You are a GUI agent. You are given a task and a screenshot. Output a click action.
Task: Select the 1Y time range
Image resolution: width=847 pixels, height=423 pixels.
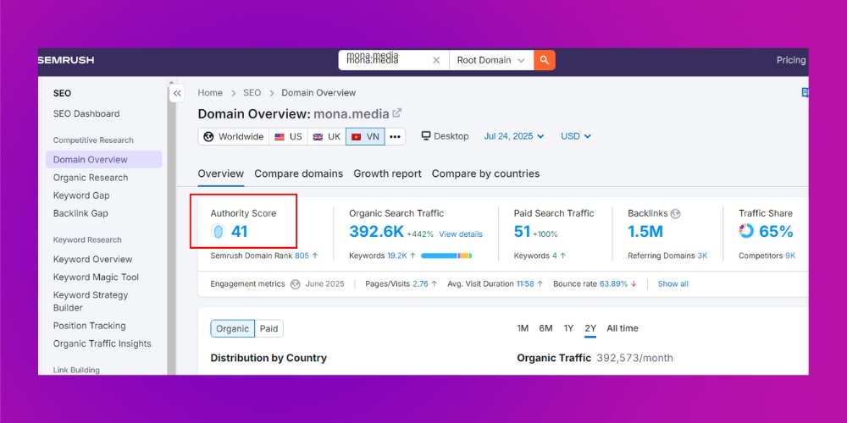pyautogui.click(x=568, y=328)
